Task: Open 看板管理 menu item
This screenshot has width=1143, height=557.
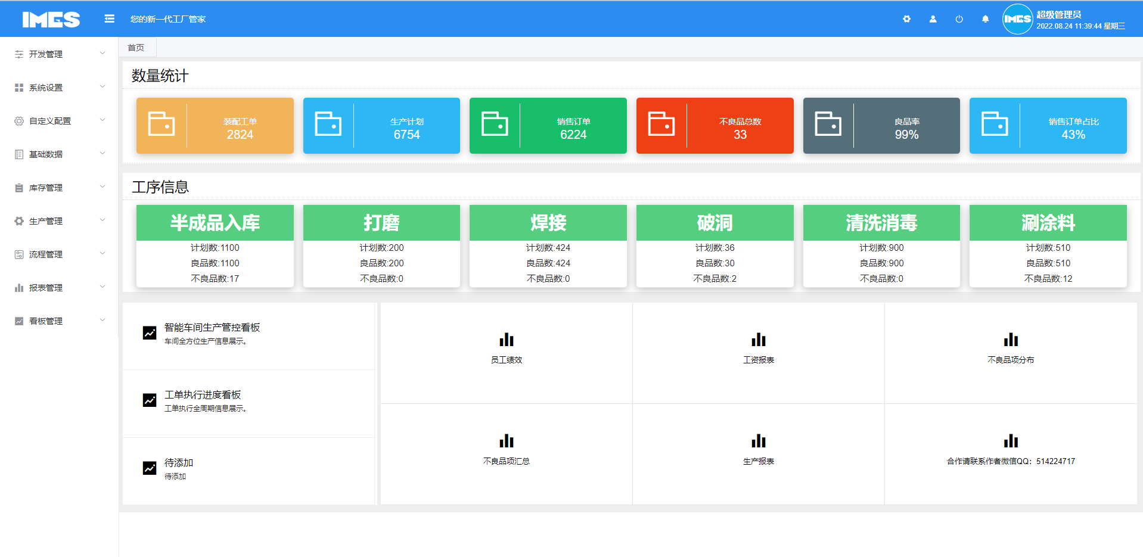Action: pyautogui.click(x=60, y=321)
